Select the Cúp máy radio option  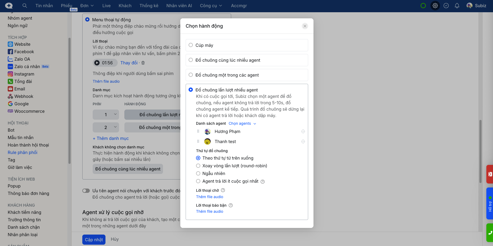[191, 45]
